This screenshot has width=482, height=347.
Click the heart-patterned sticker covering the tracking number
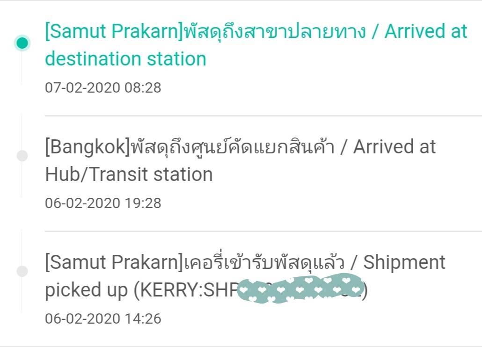point(301,289)
